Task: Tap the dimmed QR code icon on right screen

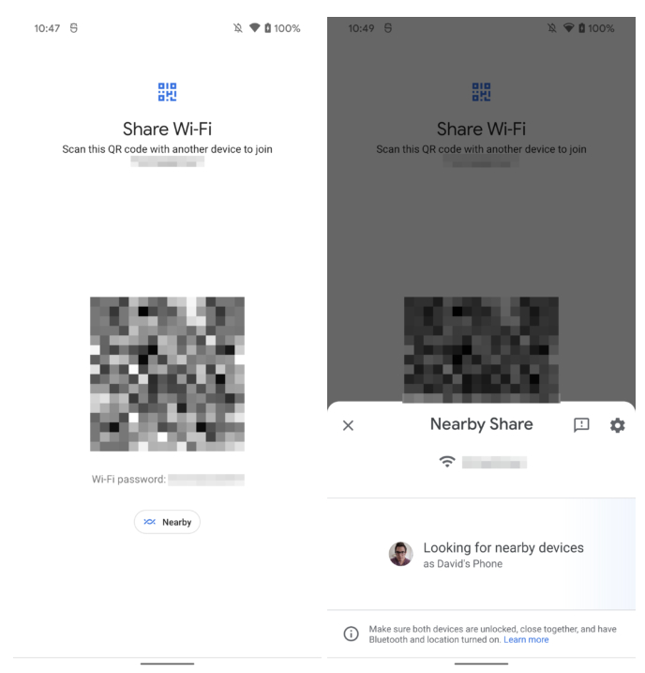Action: tap(481, 92)
